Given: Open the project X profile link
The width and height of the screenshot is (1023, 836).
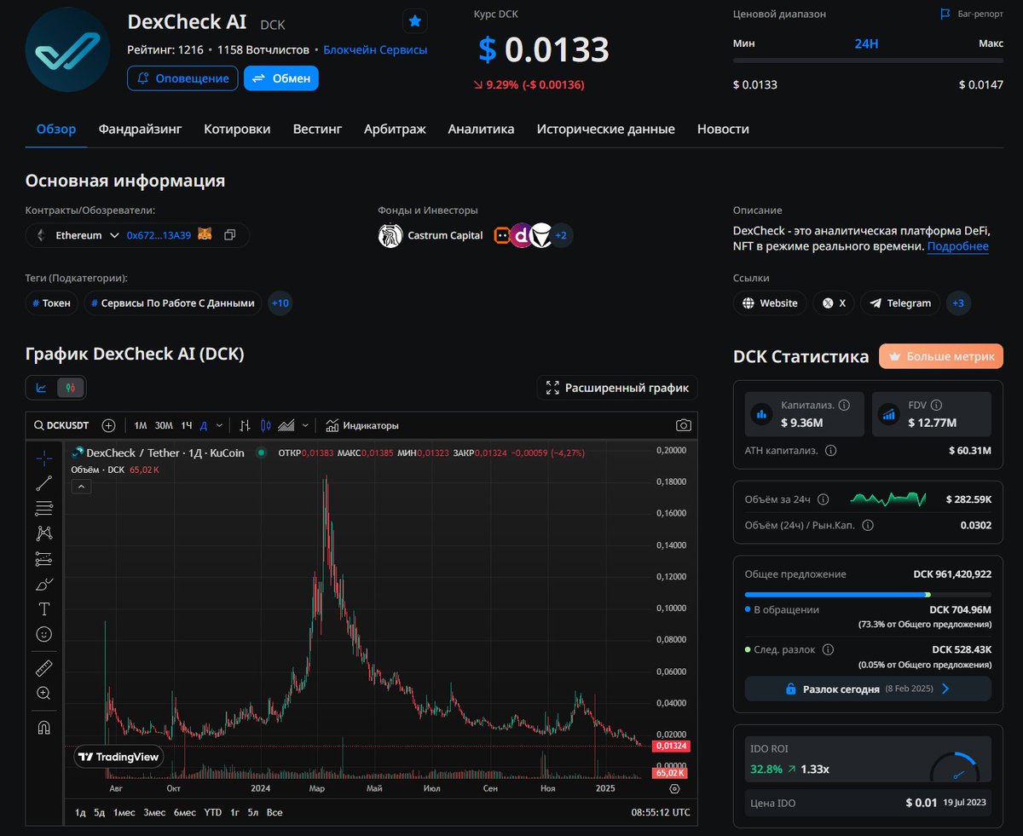Looking at the screenshot, I should (833, 303).
